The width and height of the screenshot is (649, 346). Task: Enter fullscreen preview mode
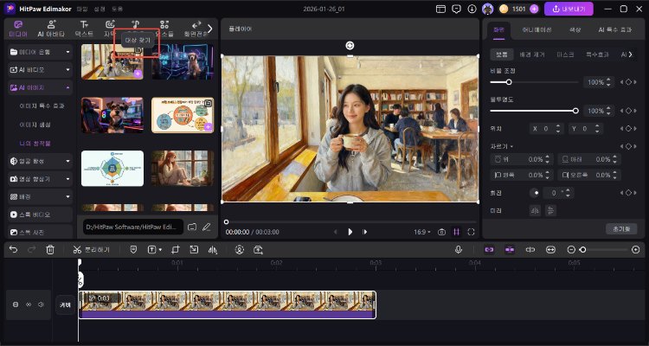pos(471,232)
